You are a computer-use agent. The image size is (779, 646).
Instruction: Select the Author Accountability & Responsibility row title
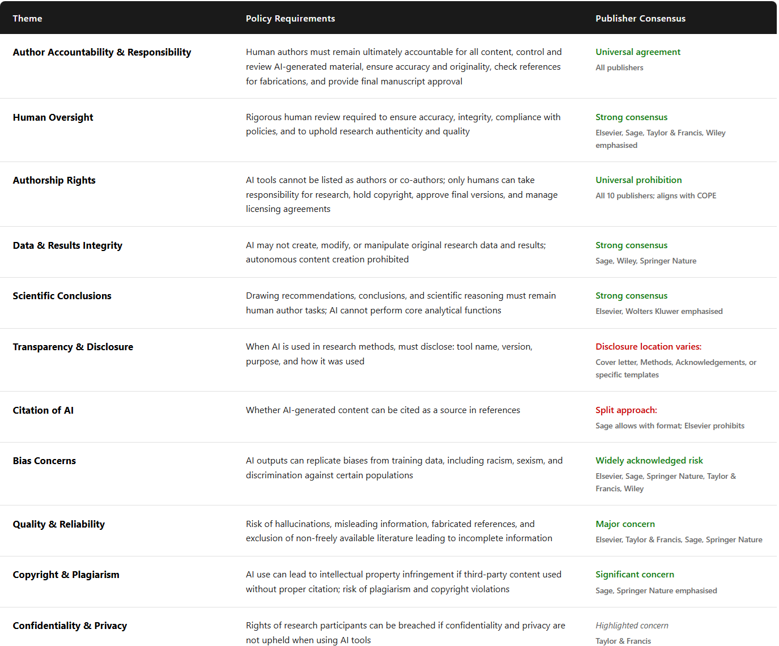(x=102, y=52)
